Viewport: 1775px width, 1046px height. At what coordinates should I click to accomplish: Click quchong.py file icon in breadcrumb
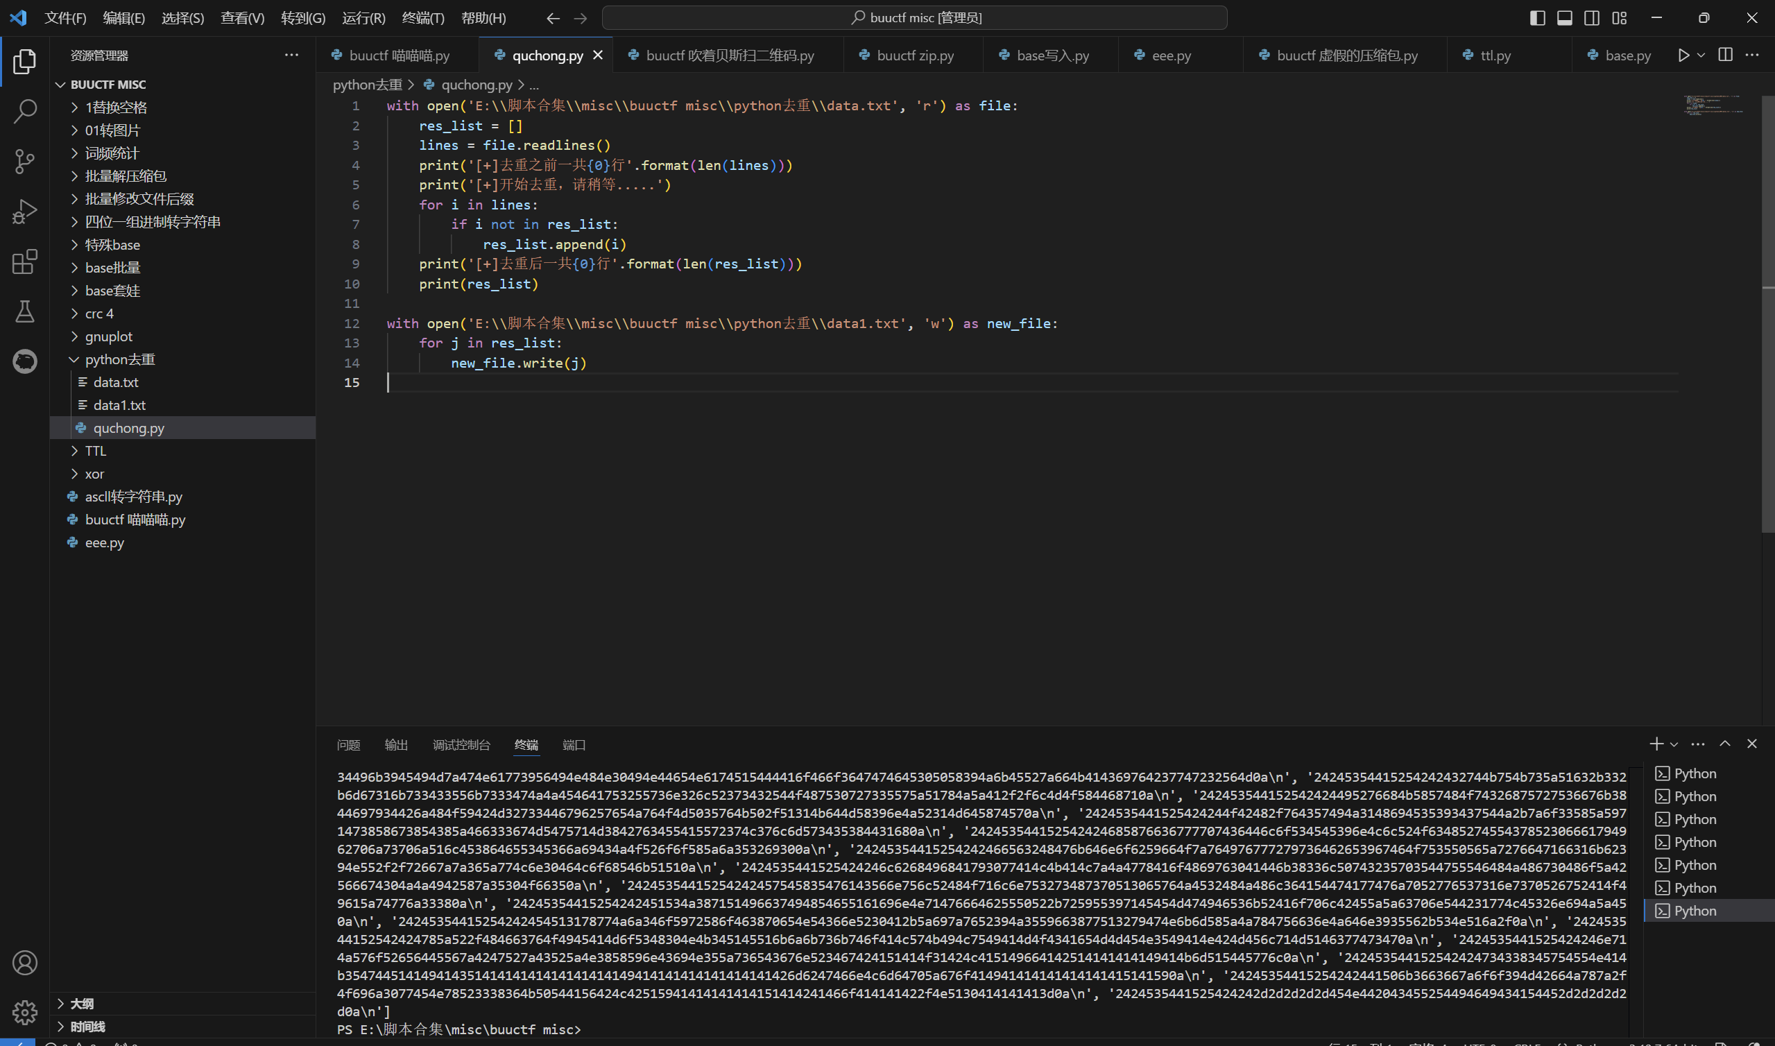[x=429, y=85]
